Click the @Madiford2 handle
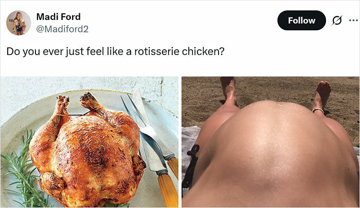 pyautogui.click(x=62, y=29)
